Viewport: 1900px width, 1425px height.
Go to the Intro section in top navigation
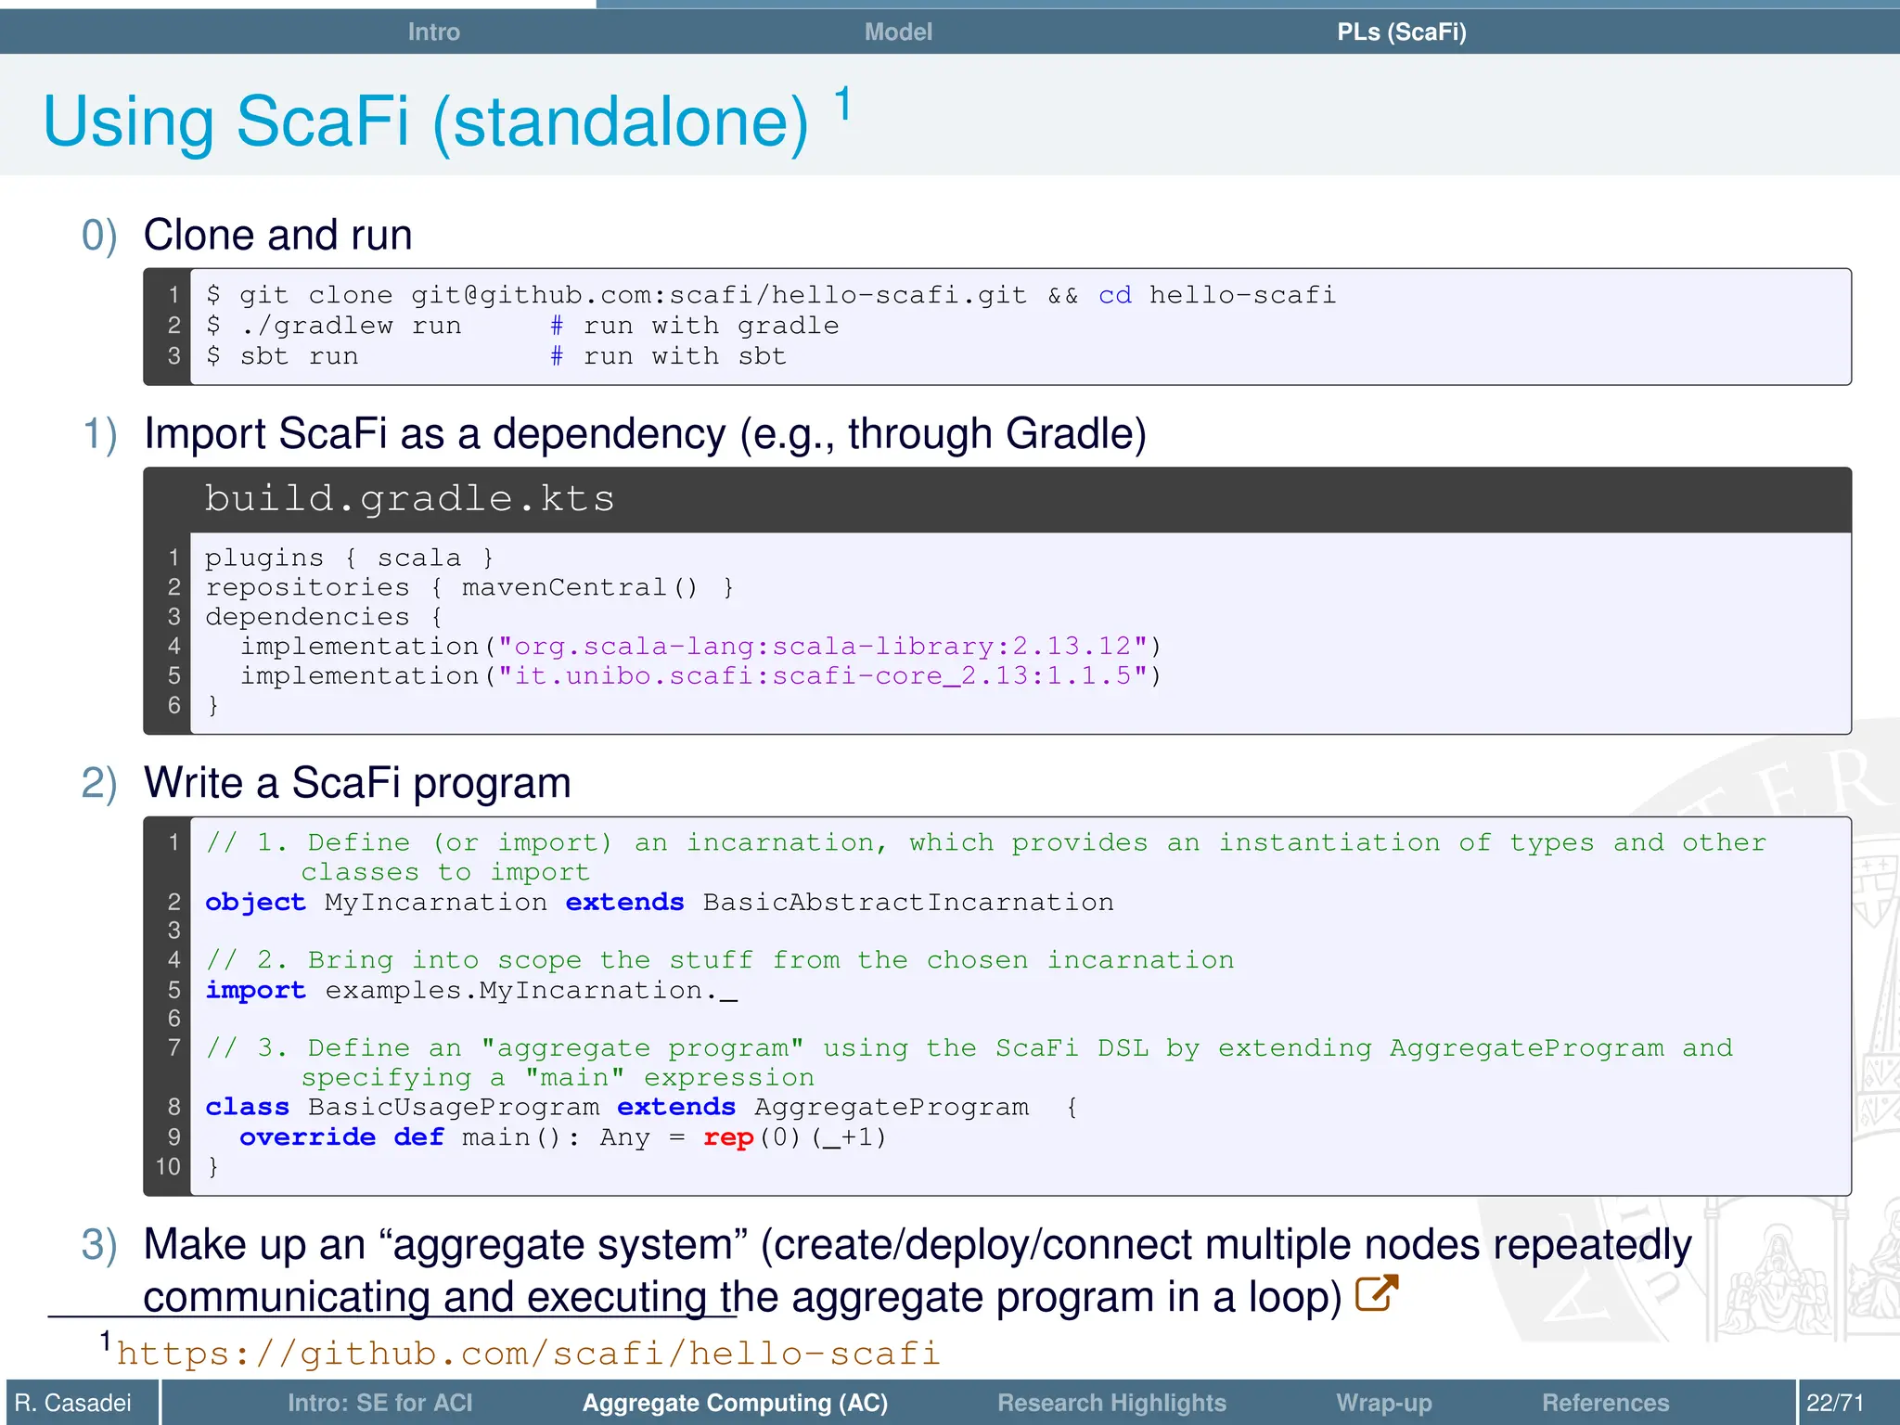coord(433,32)
